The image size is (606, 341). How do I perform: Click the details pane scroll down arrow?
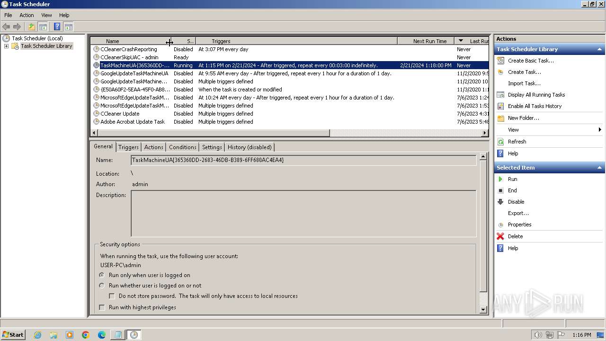[483, 310]
